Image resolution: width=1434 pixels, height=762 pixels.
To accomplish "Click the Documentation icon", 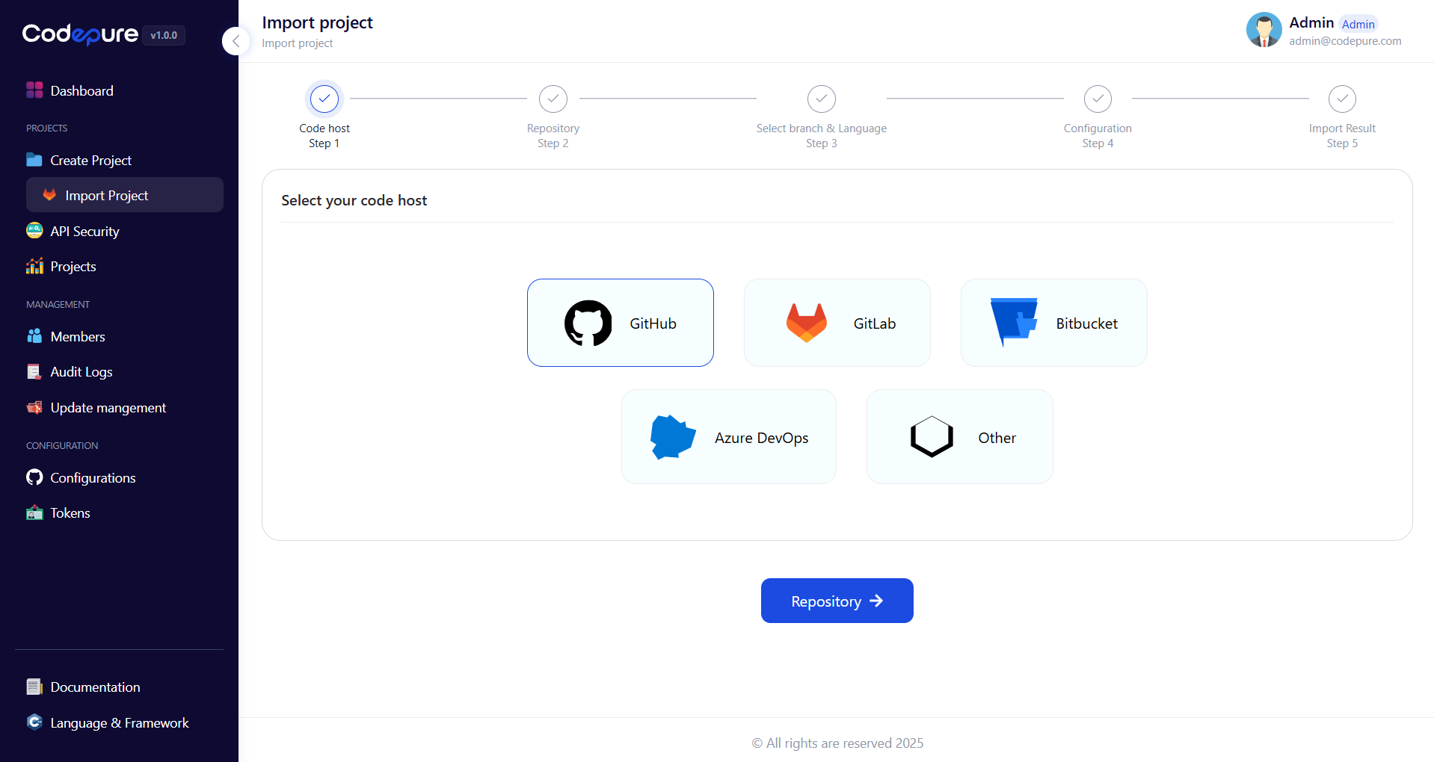I will pyautogui.click(x=34, y=687).
